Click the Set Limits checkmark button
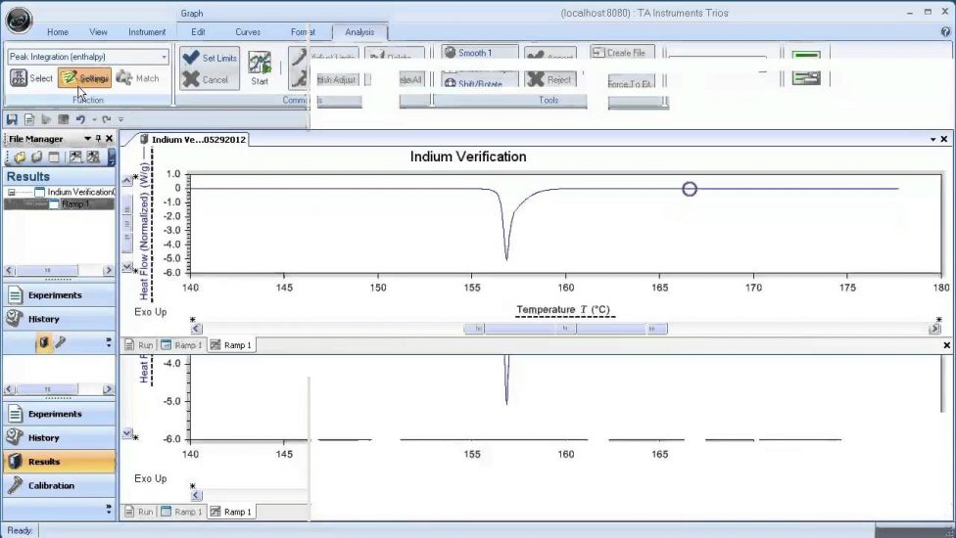 pos(210,58)
